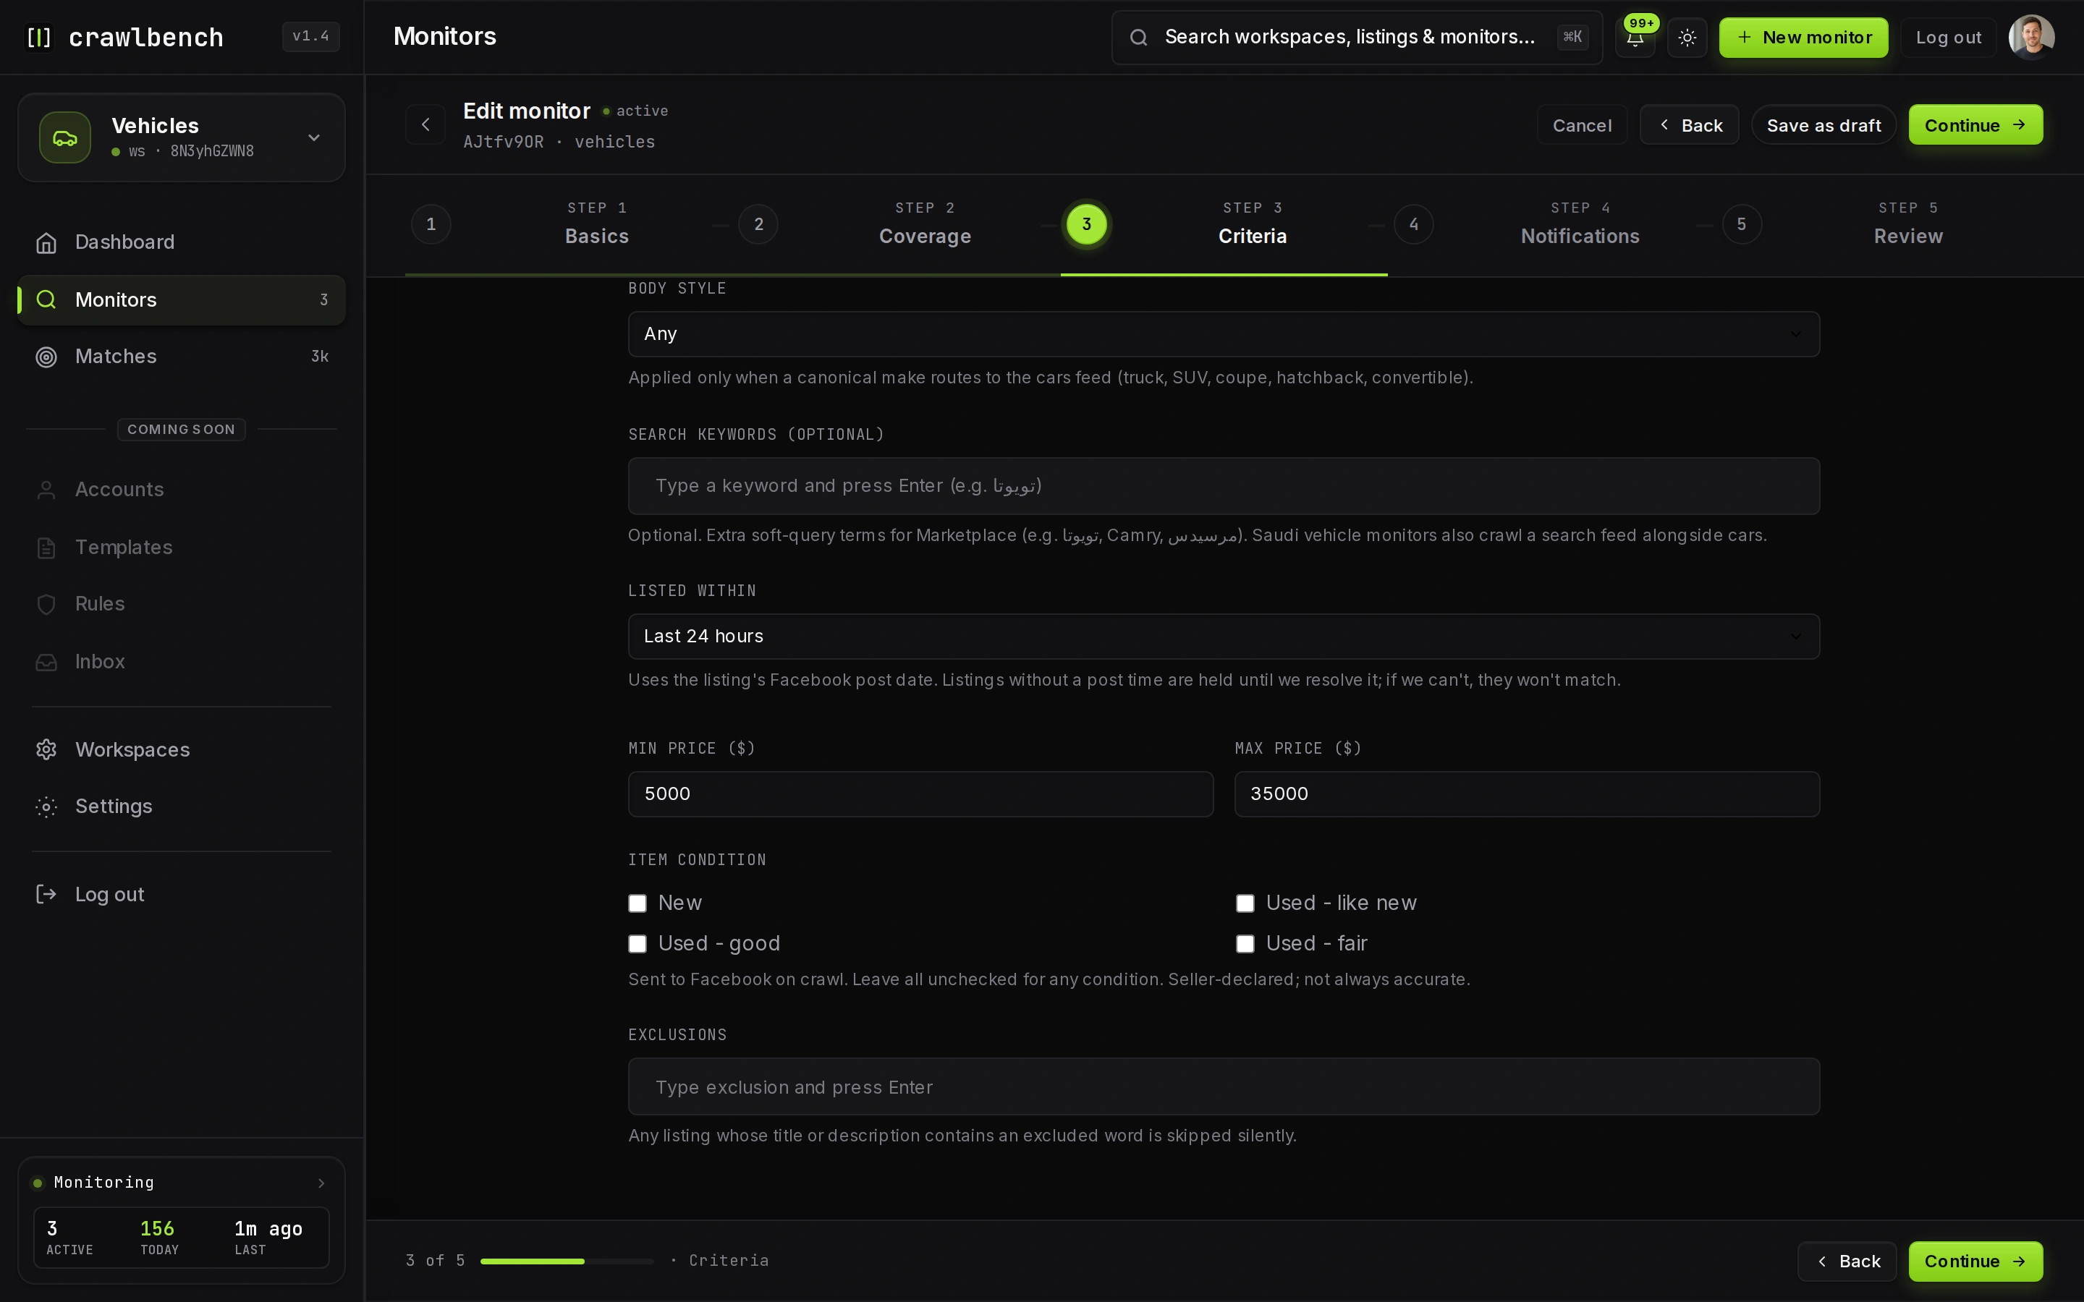
Task: Click the ⌘K shortcut badge in search
Action: (1572, 37)
